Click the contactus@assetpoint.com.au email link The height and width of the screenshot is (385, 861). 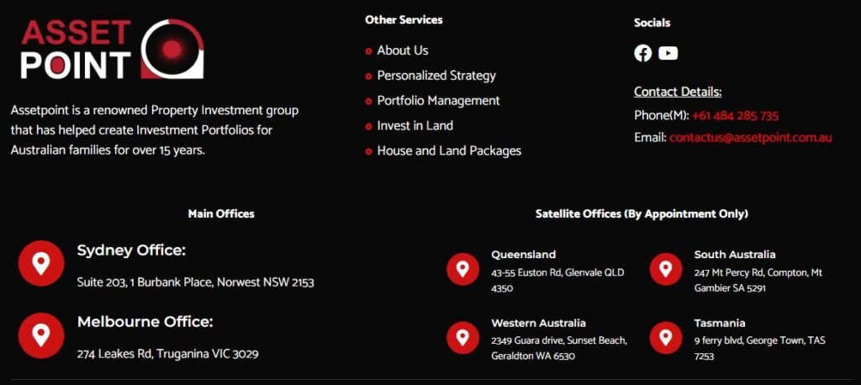751,137
